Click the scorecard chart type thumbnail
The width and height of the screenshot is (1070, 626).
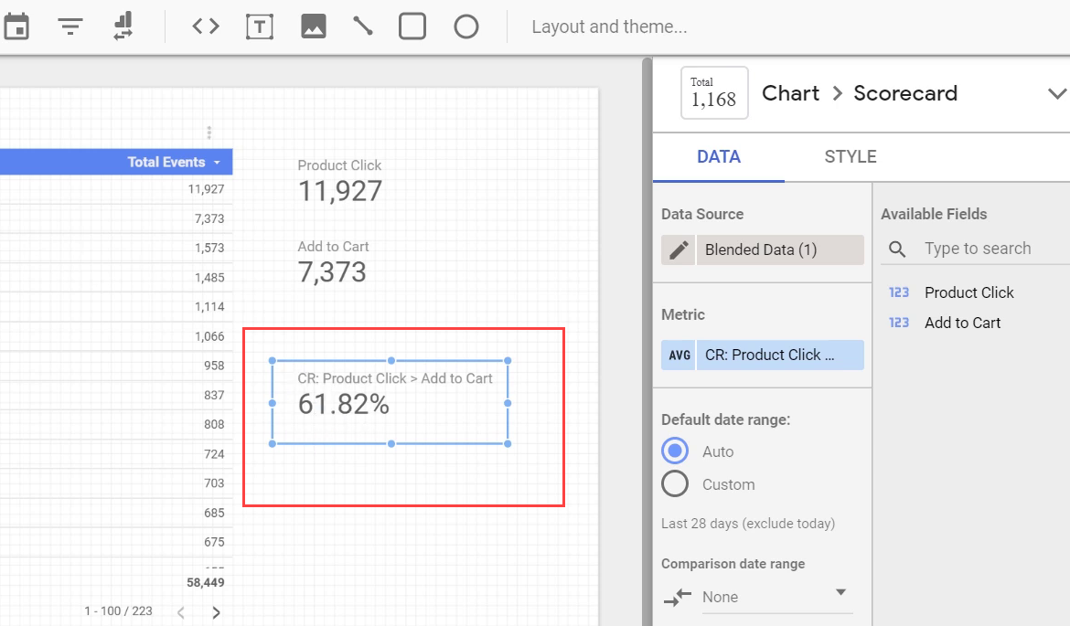point(714,92)
